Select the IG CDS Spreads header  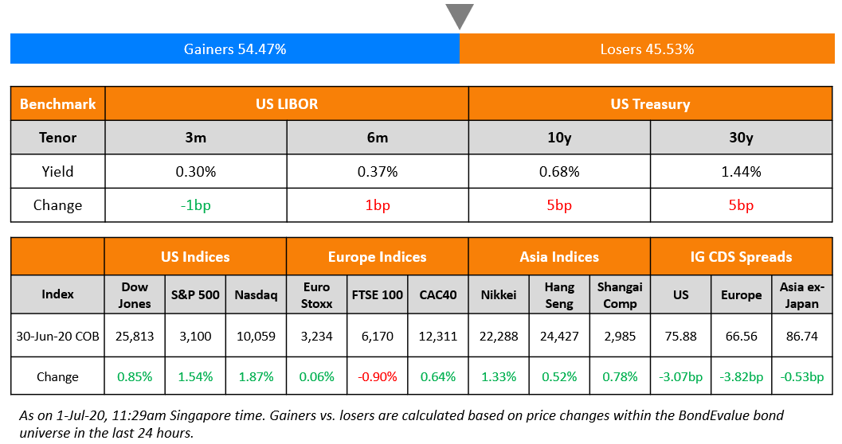point(741,257)
